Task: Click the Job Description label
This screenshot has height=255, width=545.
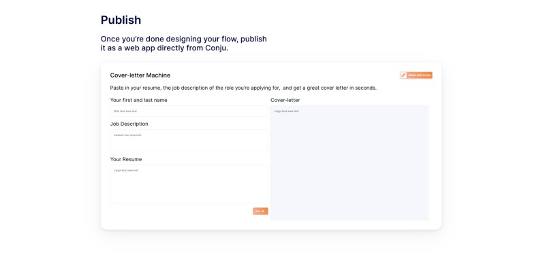Action: (129, 124)
